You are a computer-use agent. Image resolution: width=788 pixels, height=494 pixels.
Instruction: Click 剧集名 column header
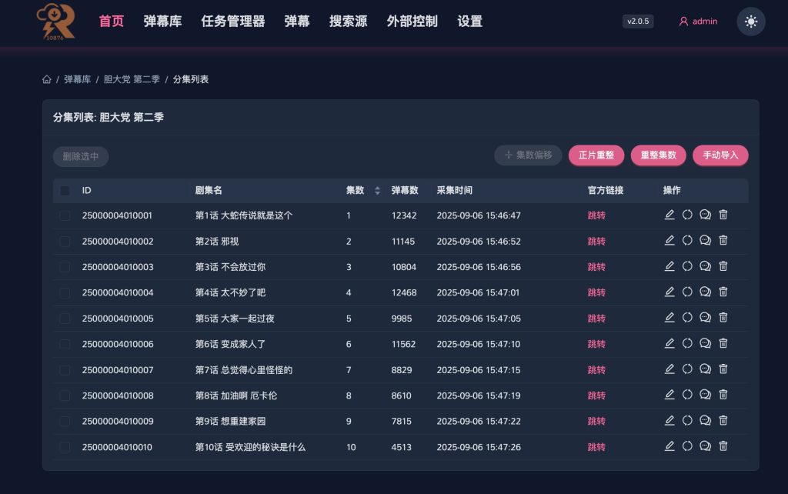click(x=209, y=191)
